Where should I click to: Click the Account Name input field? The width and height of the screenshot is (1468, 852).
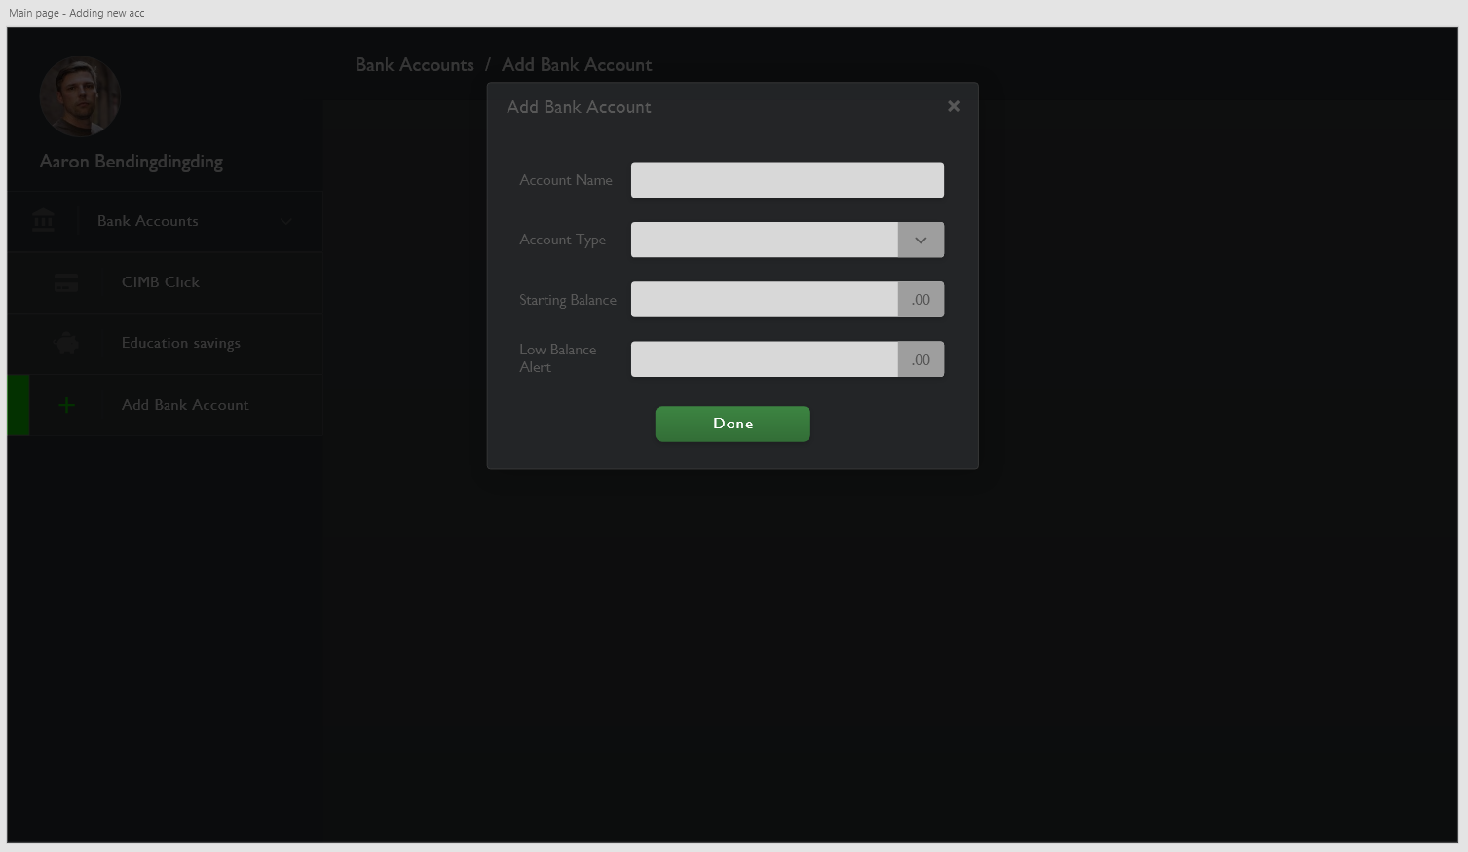tap(786, 179)
